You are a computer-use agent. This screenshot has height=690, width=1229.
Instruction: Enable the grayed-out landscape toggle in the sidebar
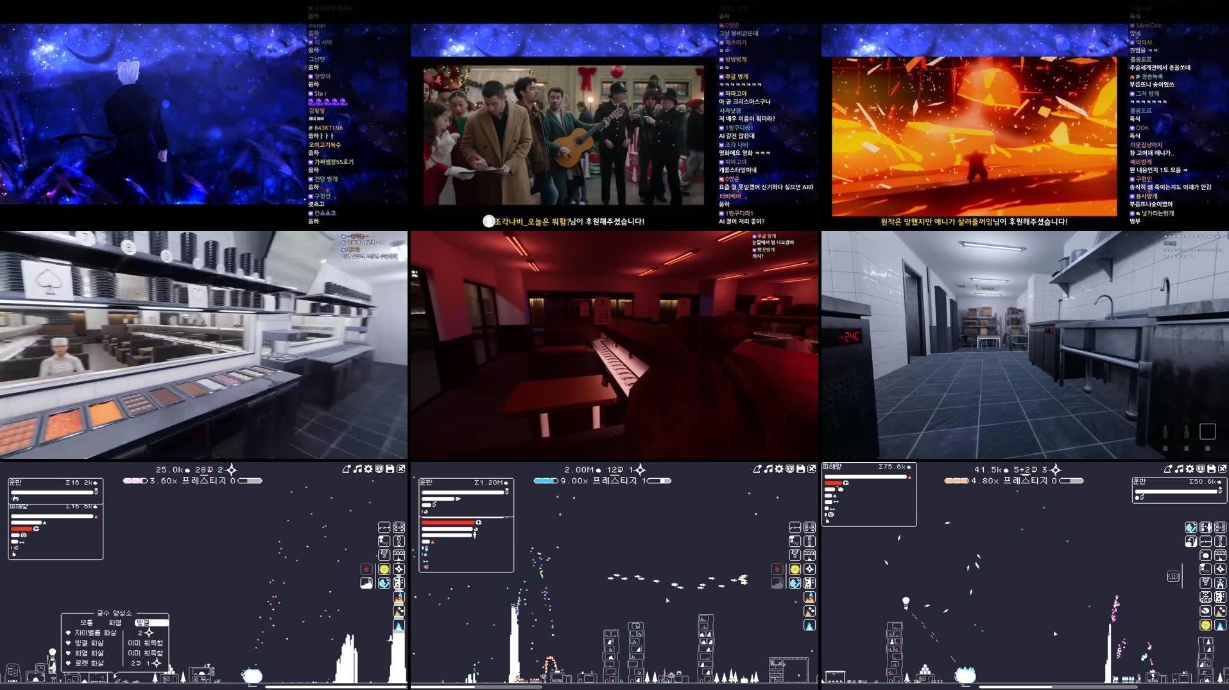[777, 582]
